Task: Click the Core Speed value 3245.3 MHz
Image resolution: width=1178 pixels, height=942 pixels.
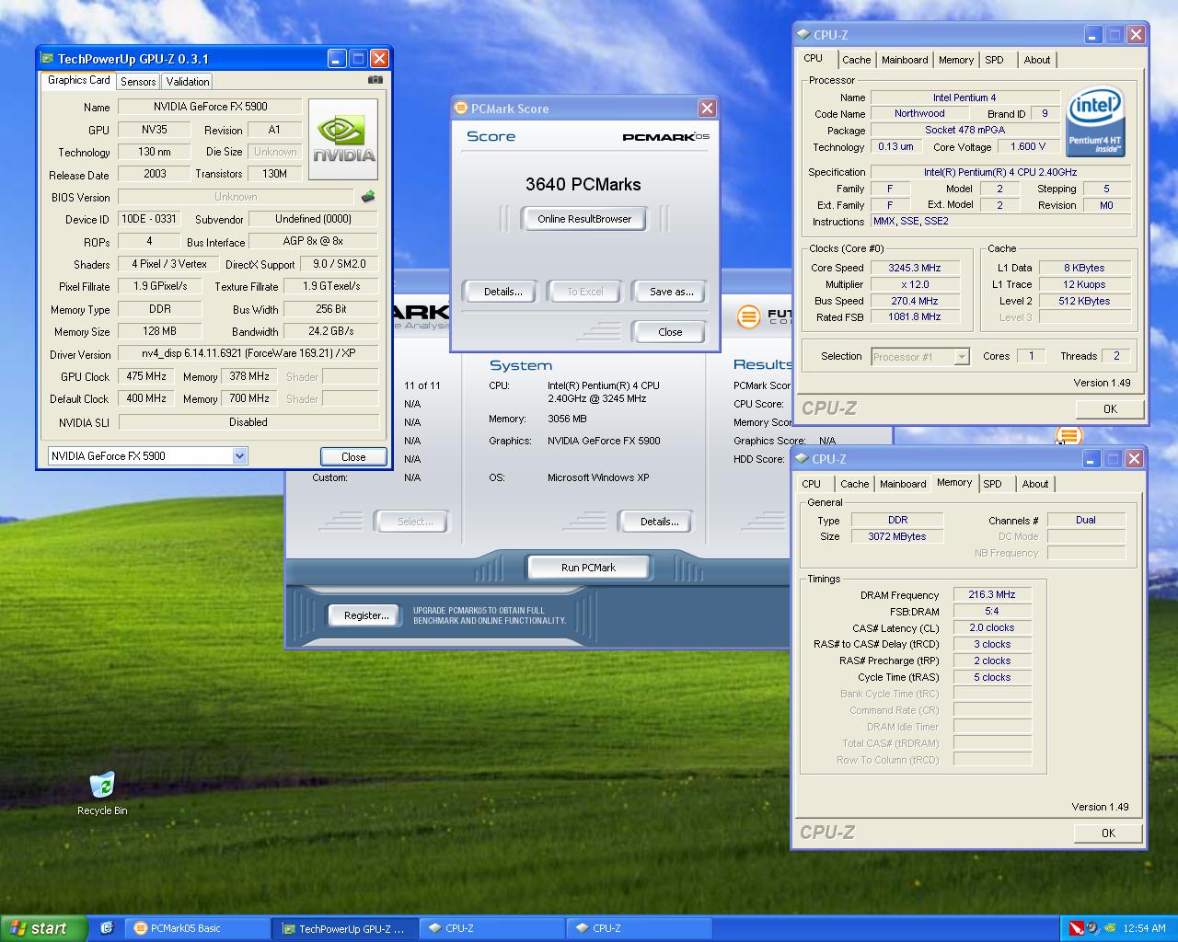Action: click(915, 268)
